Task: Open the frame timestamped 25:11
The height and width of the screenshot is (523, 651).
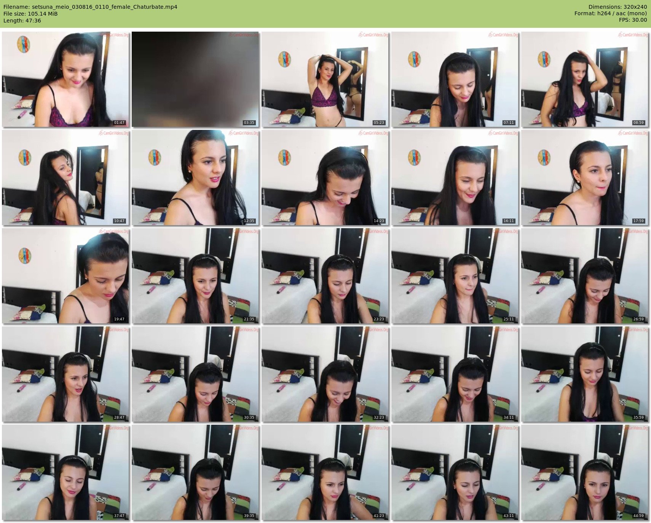Action: pyautogui.click(x=455, y=276)
